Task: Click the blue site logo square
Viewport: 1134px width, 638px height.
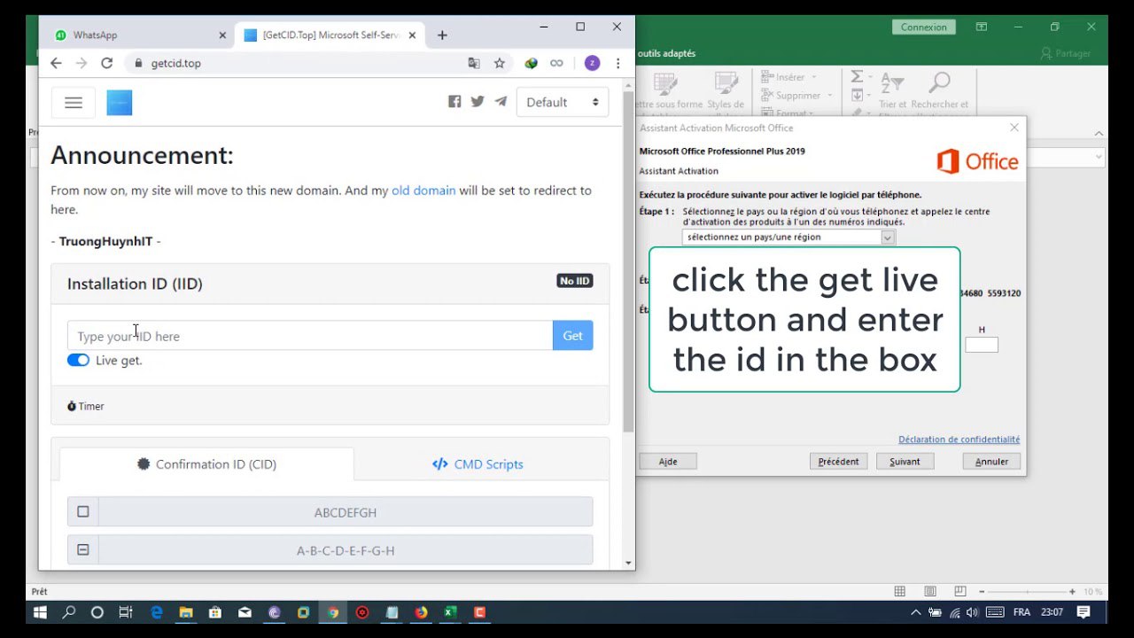Action: [x=120, y=103]
